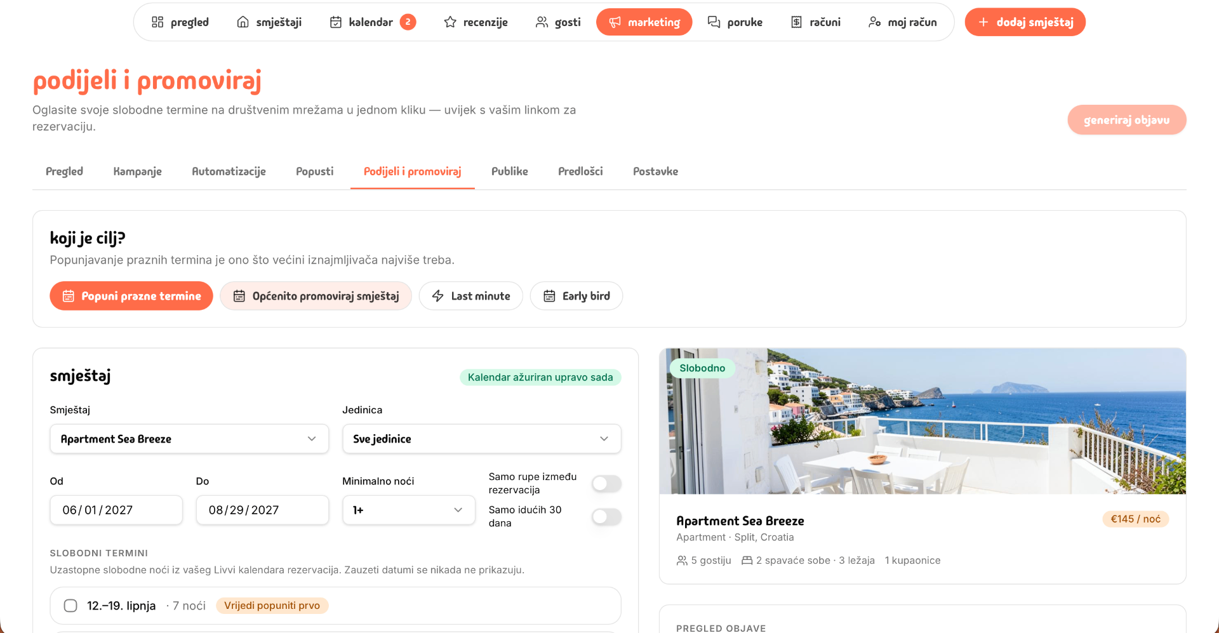Open the Jedinica Sve jedinice dropdown

coord(481,439)
